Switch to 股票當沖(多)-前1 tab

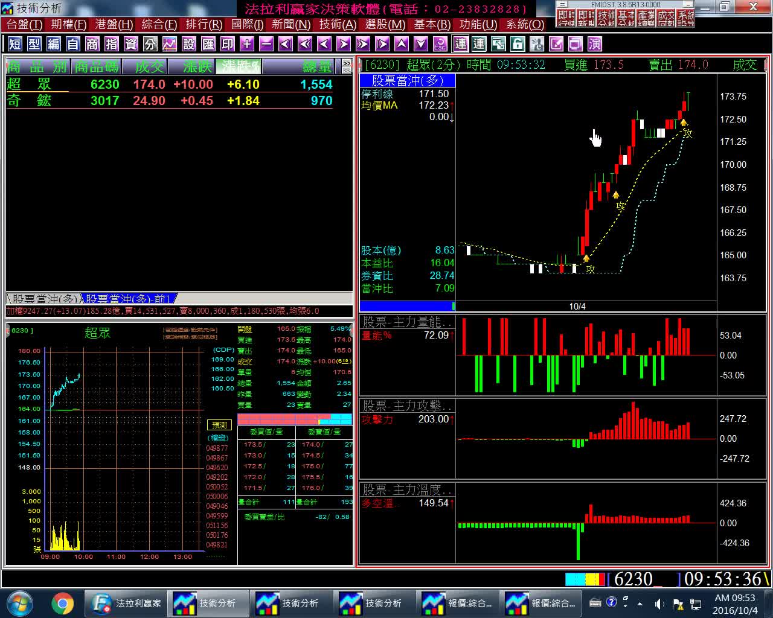pyautogui.click(x=129, y=299)
